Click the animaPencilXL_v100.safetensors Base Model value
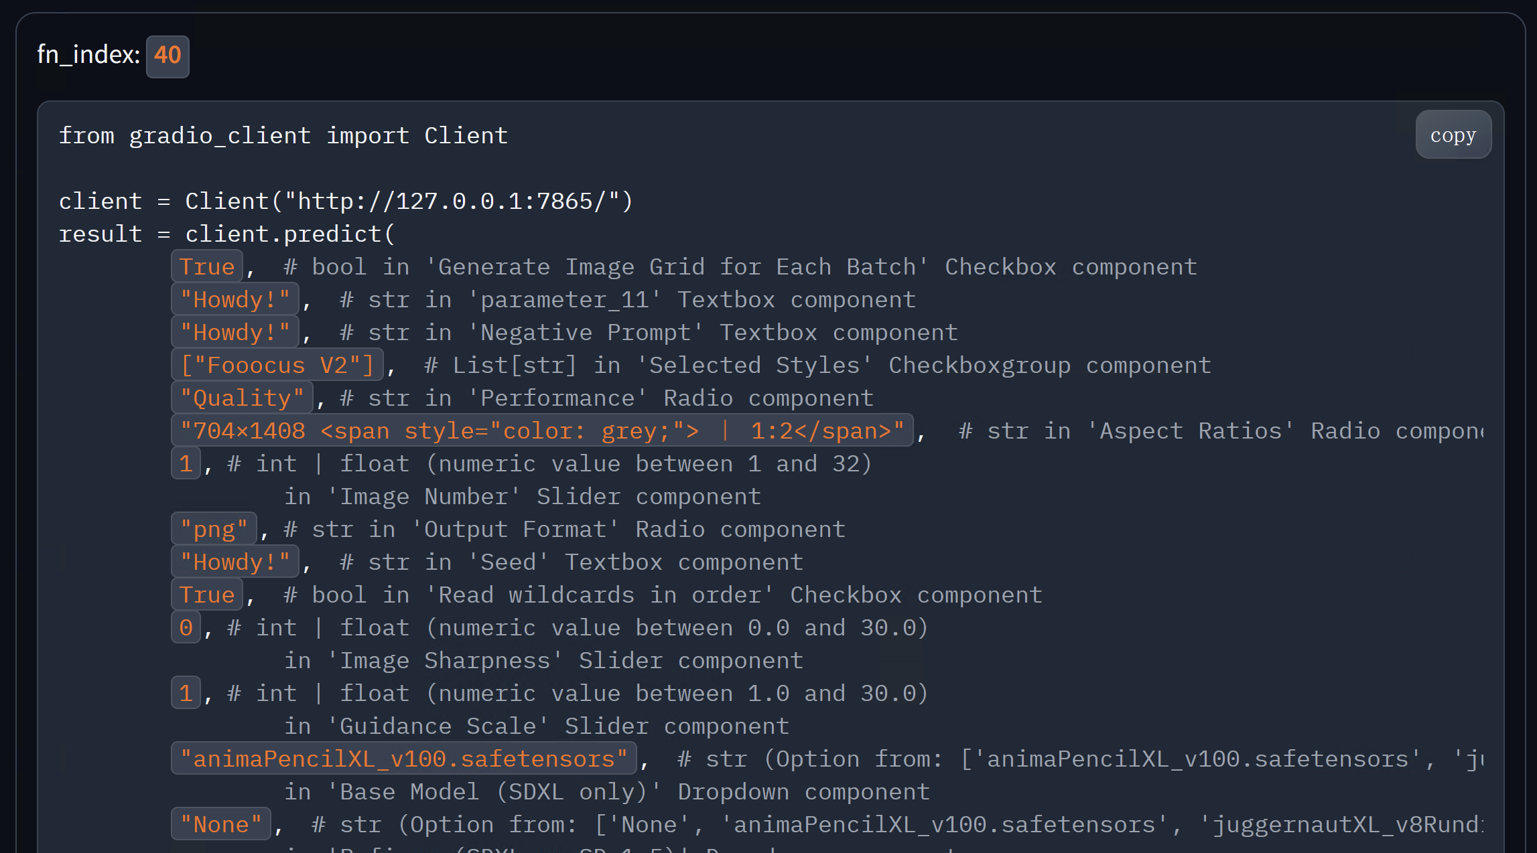This screenshot has height=853, width=1537. [403, 759]
